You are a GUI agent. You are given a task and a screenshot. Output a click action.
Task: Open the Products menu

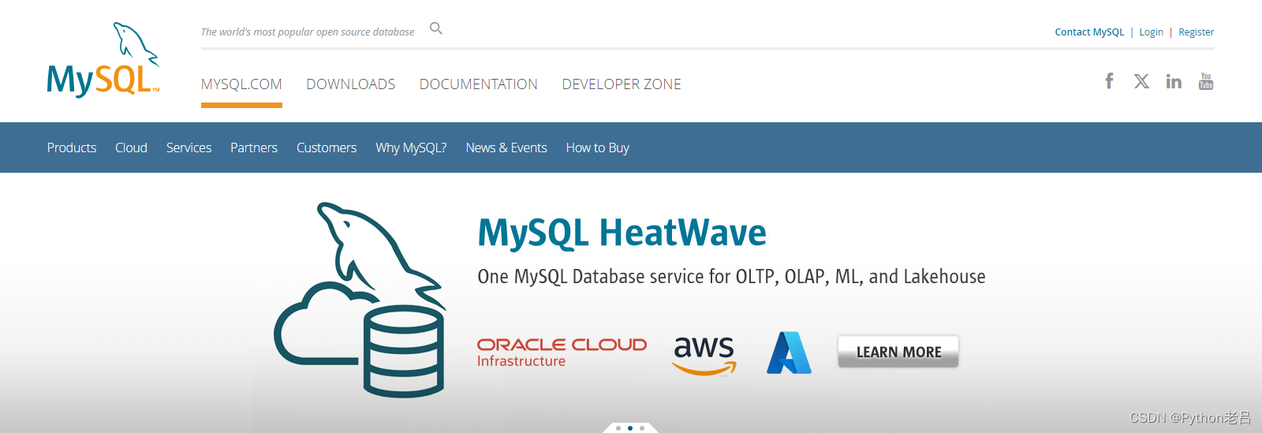72,147
